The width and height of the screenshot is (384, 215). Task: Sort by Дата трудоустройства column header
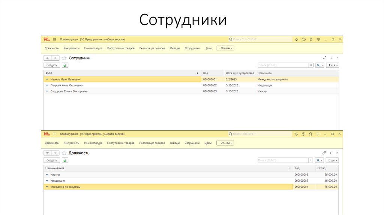240,73
